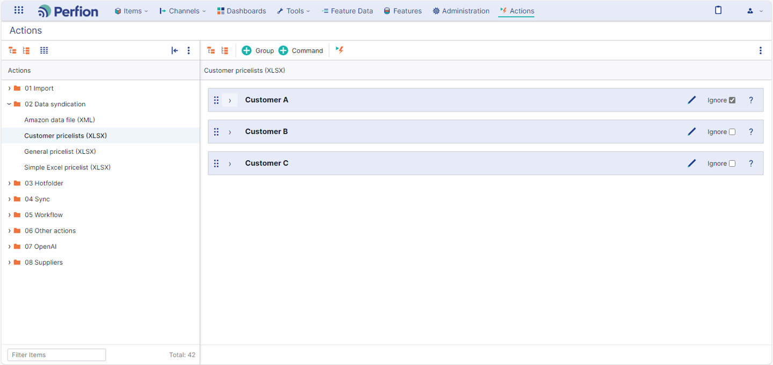The image size is (773, 365).
Task: Open the Channels menu
Action: point(183,11)
